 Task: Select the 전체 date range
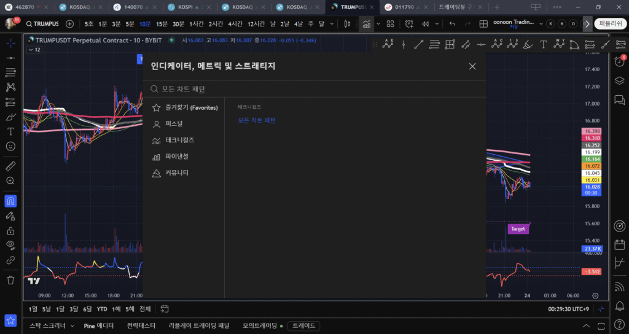click(145, 309)
